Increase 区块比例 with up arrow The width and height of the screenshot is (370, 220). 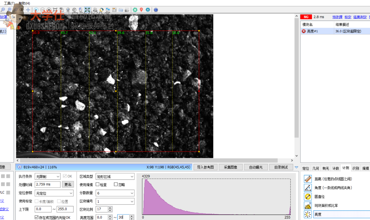(110, 208)
